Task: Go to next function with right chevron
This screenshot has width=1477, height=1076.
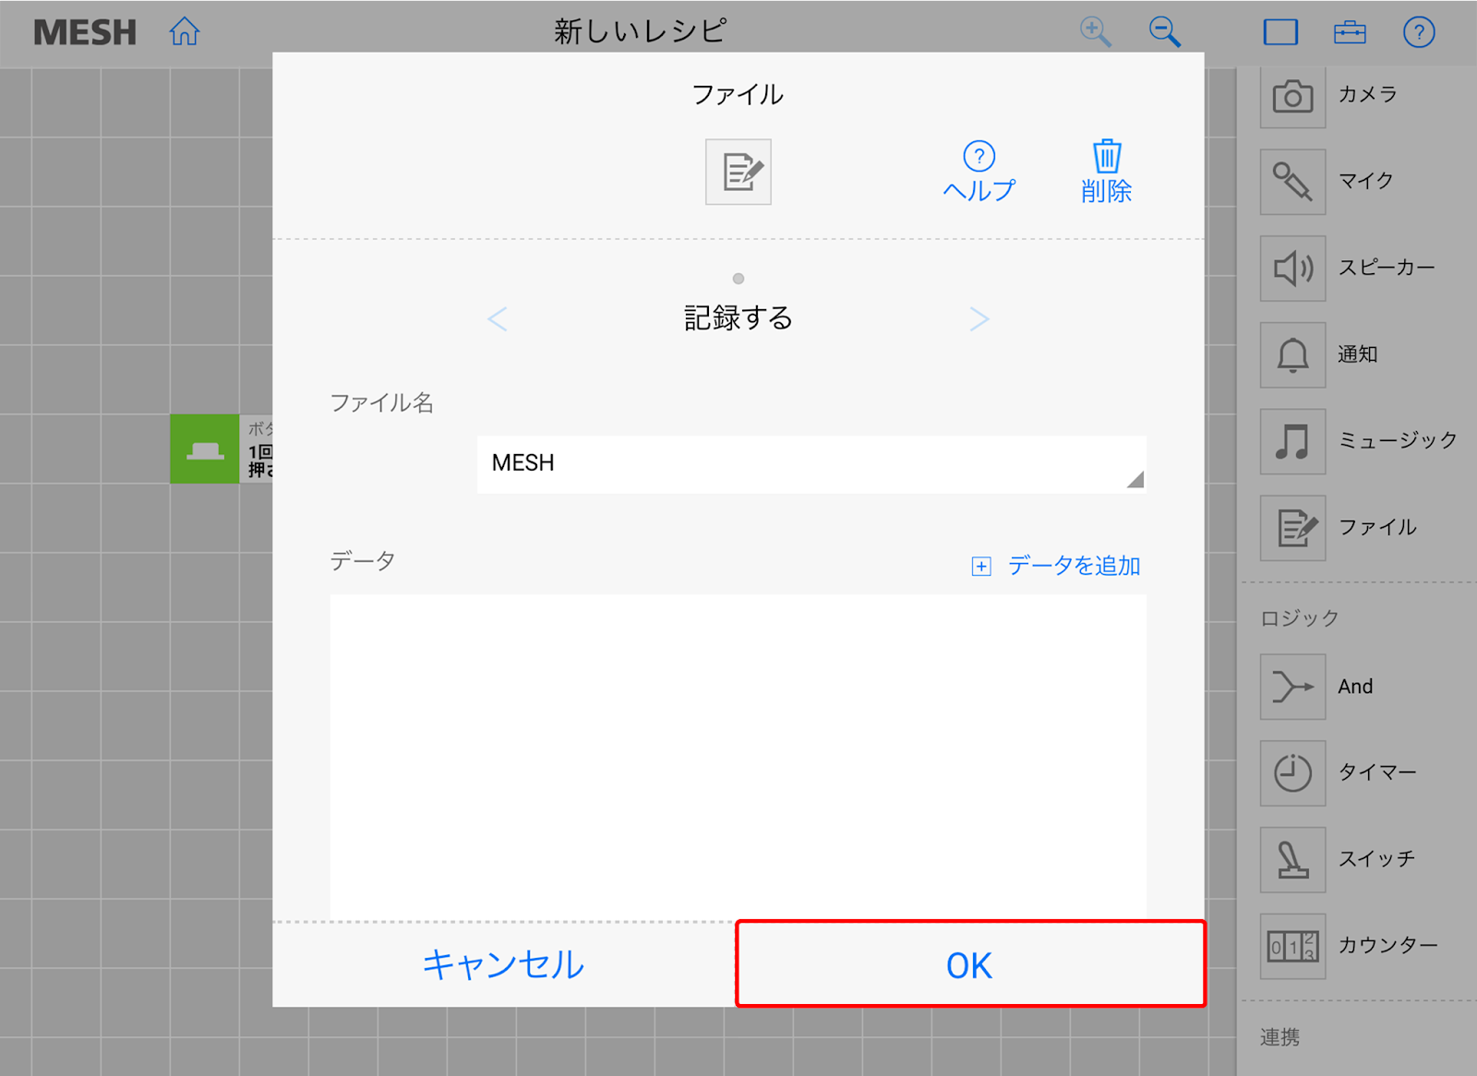Action: 979,319
